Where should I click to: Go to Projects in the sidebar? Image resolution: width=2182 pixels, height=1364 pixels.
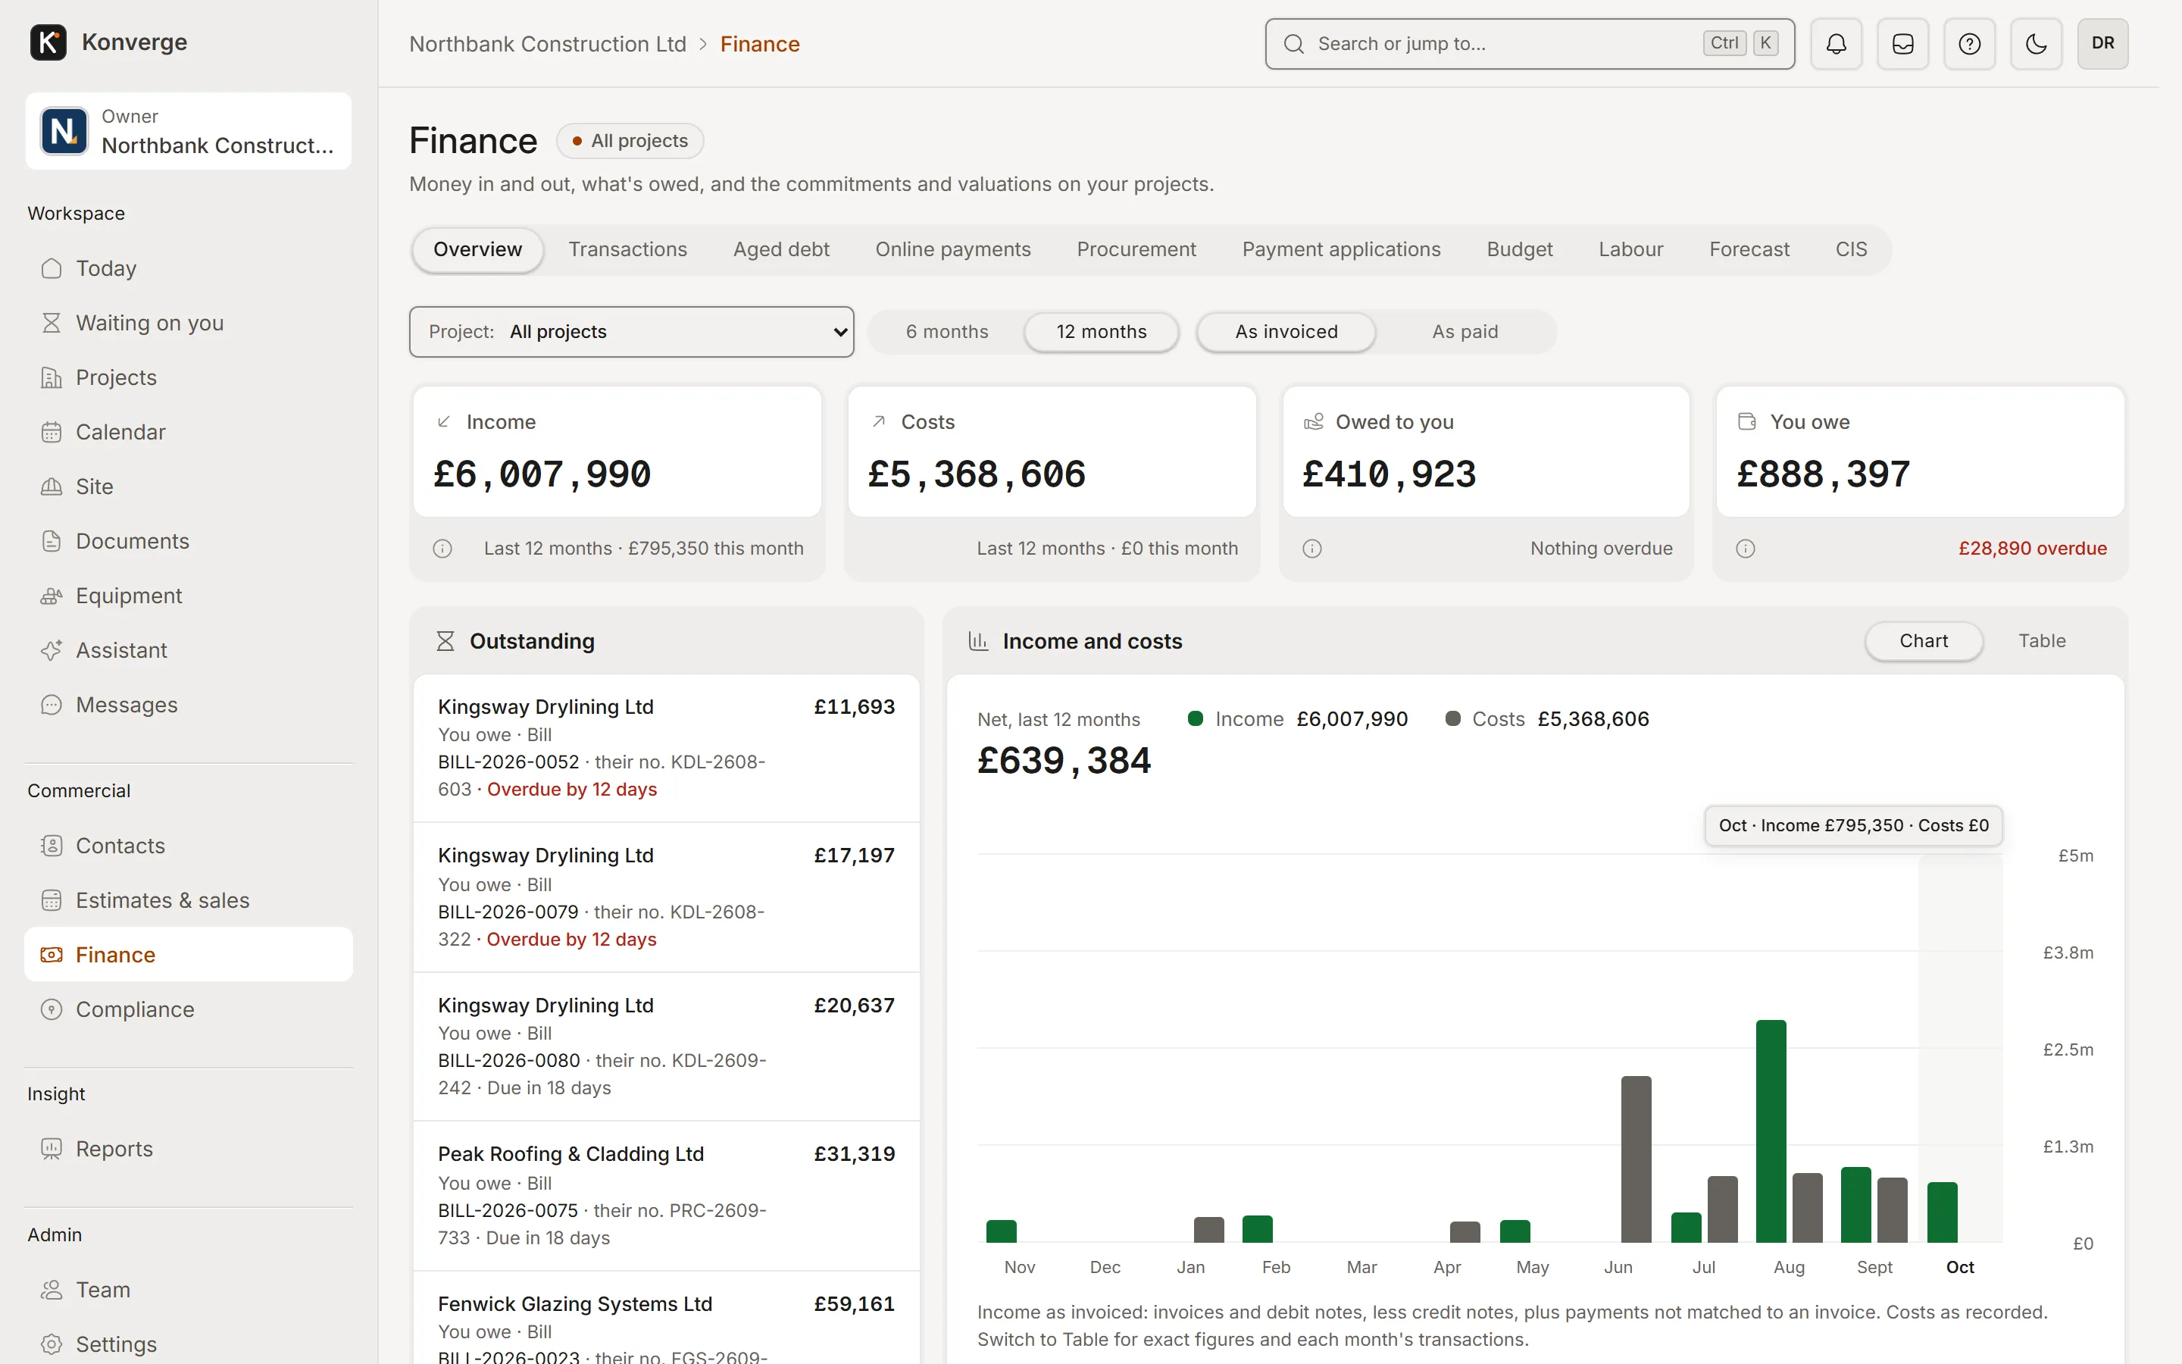[189, 377]
